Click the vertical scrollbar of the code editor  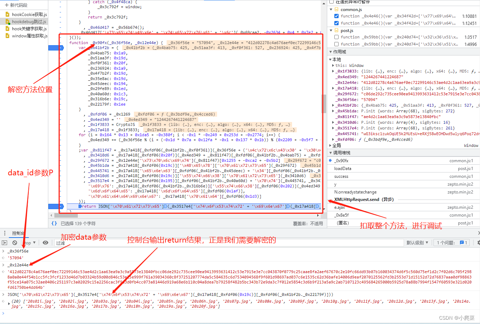(x=324, y=103)
